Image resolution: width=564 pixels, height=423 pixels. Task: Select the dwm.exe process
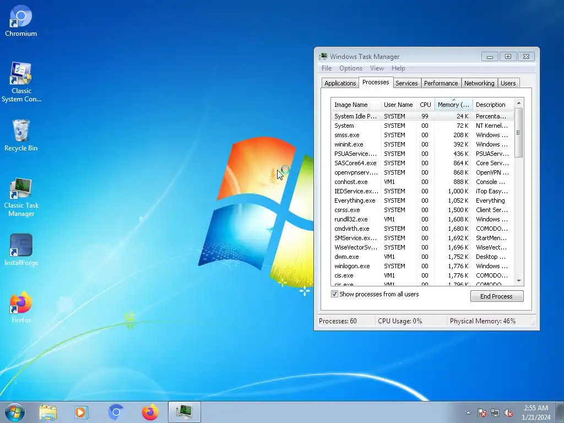422,257
